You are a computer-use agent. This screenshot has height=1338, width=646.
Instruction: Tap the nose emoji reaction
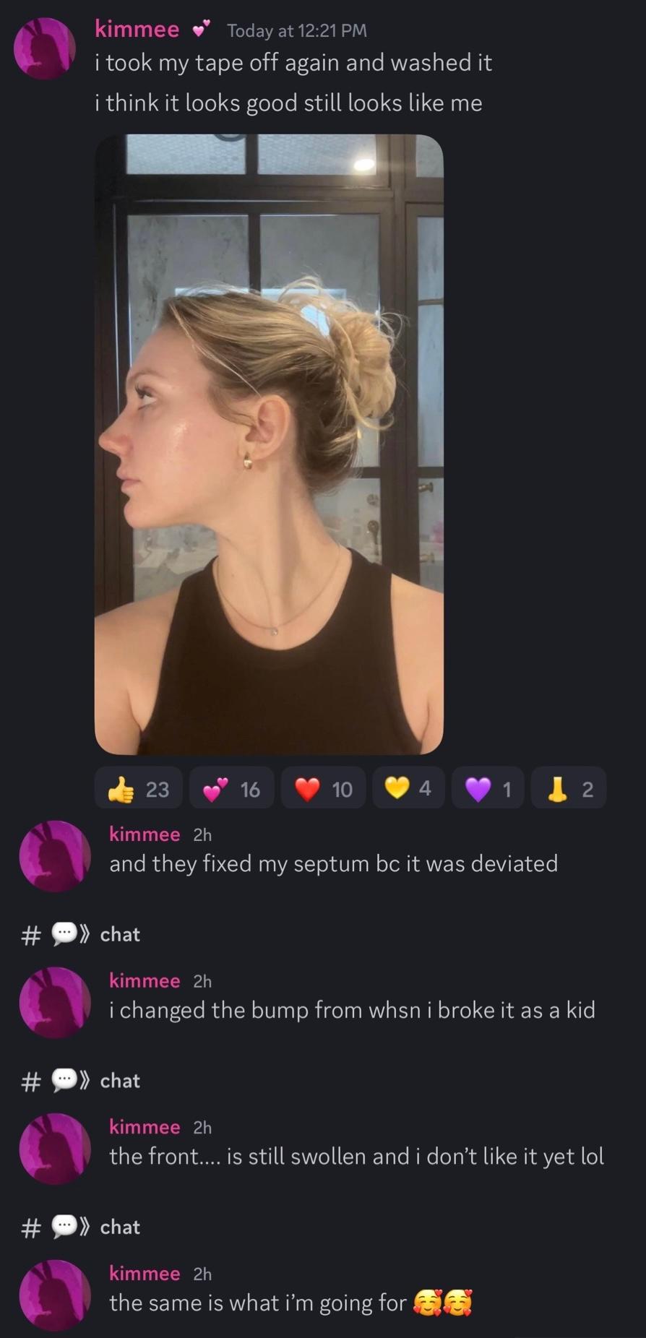pos(569,788)
